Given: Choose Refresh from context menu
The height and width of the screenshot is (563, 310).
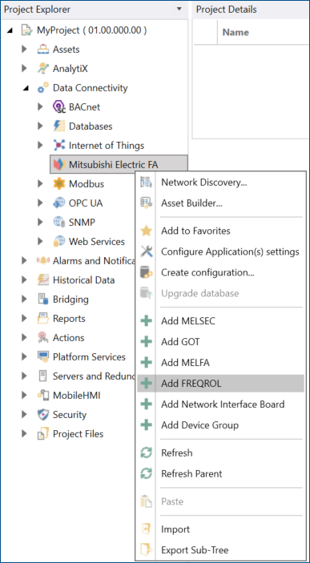Looking at the screenshot, I should (220, 452).
